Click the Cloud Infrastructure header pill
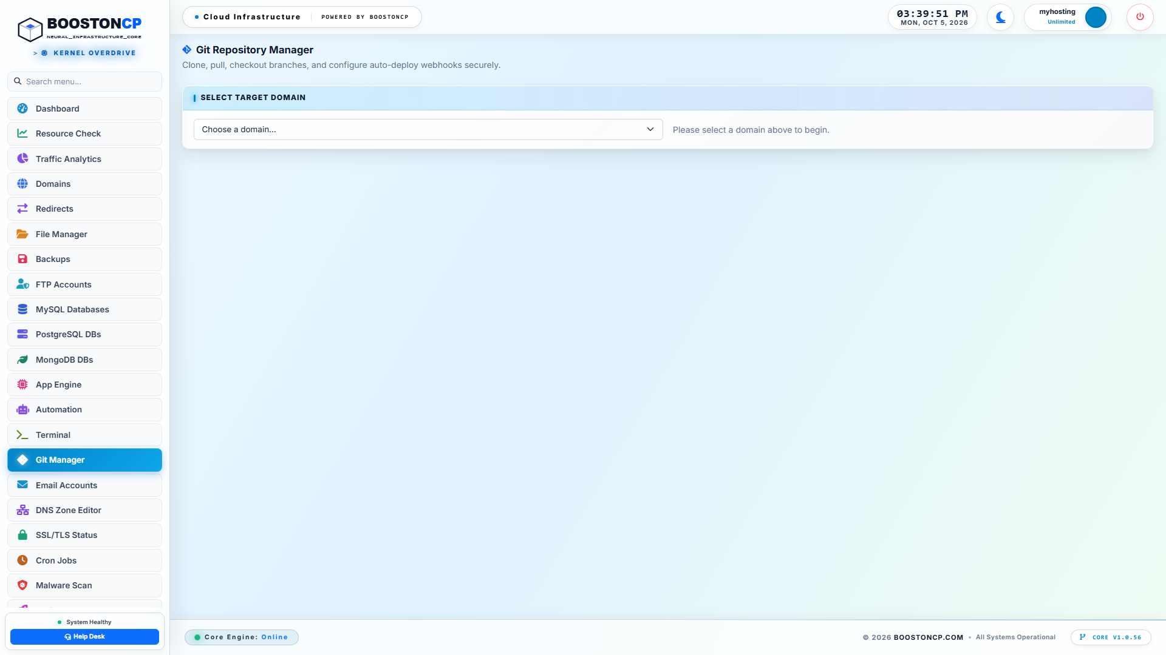This screenshot has height=655, width=1166. (x=302, y=17)
